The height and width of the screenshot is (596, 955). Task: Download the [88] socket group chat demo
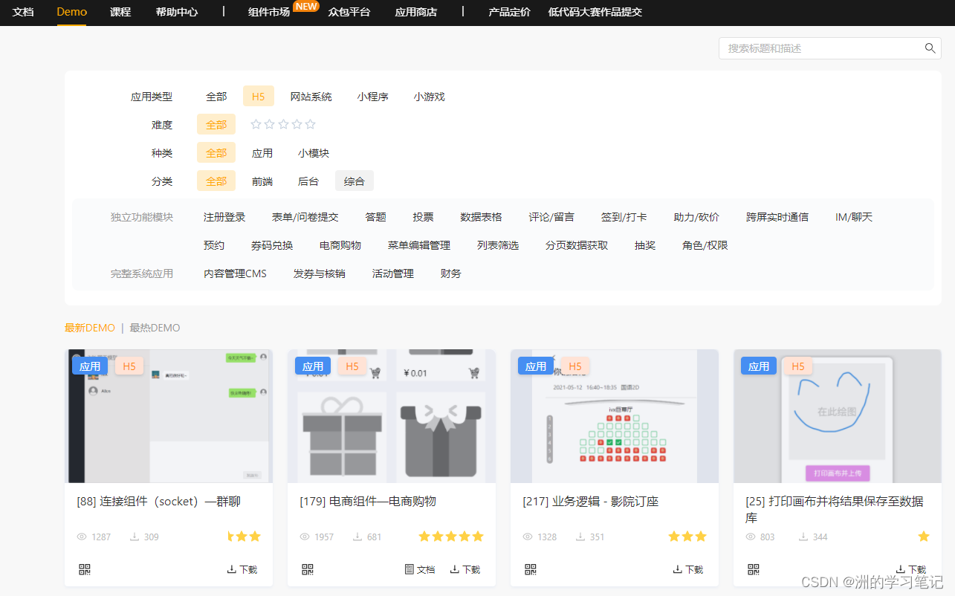click(242, 569)
